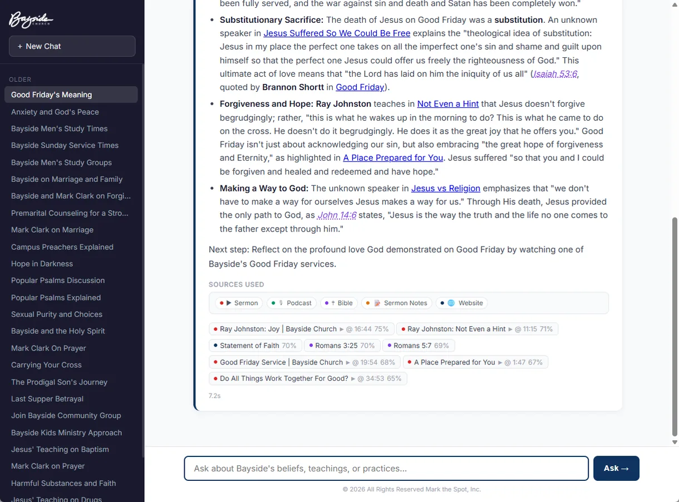This screenshot has height=502, width=679.
Task: Open Mark Clark on Prayer chat below Baptism
Action: click(x=71, y=466)
